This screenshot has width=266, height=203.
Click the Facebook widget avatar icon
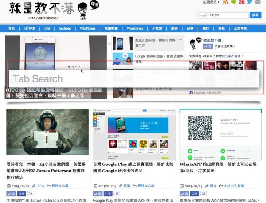point(195,43)
